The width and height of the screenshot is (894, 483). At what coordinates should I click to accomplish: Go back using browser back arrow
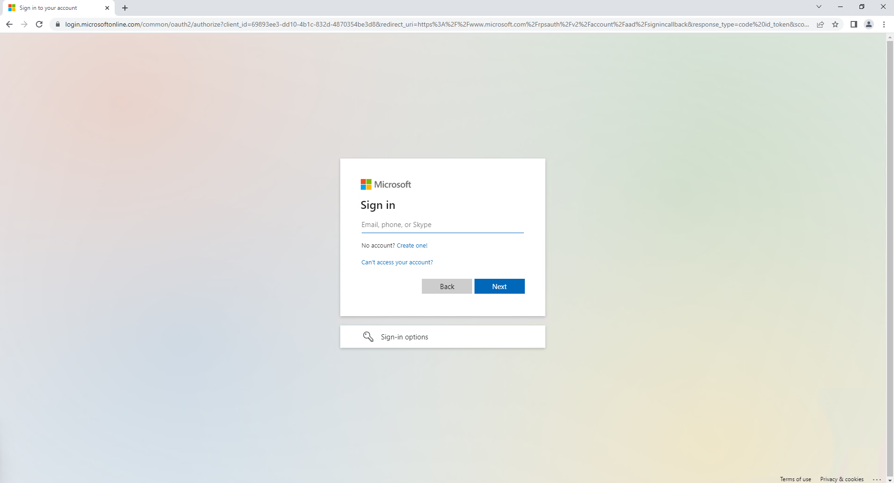tap(9, 24)
